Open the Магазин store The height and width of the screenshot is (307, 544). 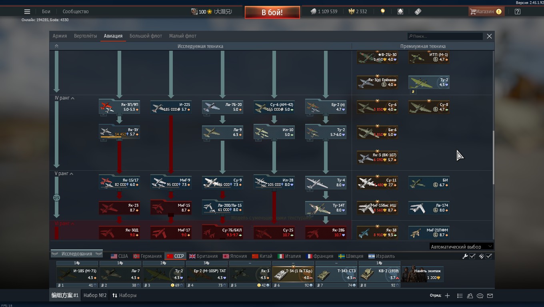point(486,12)
